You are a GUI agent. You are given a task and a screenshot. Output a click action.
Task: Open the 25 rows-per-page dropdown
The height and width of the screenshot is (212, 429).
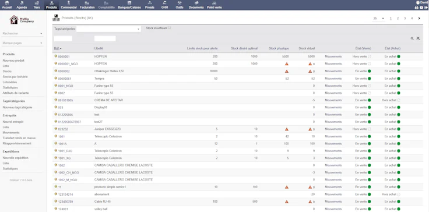point(379,18)
